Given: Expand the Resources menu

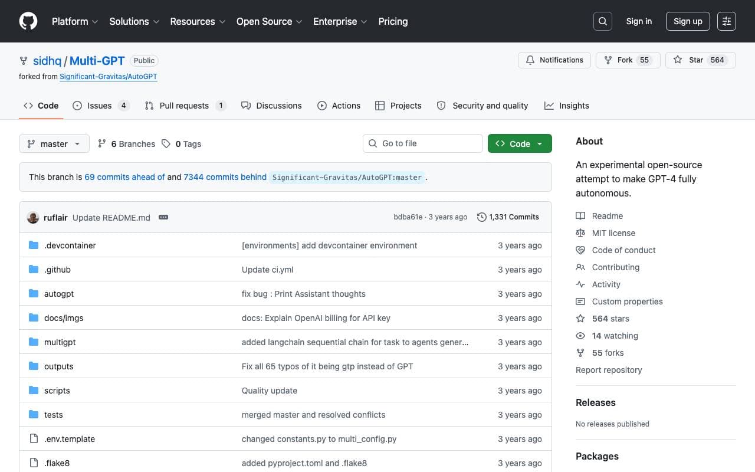Looking at the screenshot, I should tap(198, 21).
